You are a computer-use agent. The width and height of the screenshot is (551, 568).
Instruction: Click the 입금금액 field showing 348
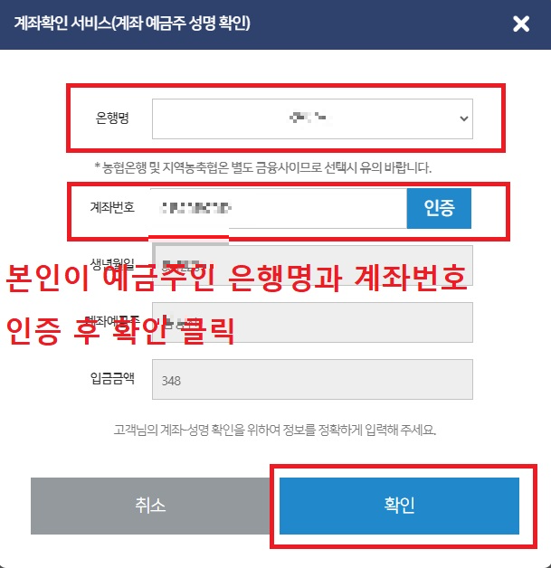click(x=312, y=379)
